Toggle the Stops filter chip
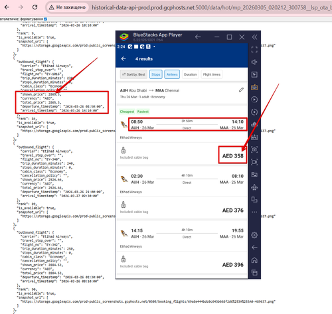Screen dimensions: 332x314 (x=156, y=74)
